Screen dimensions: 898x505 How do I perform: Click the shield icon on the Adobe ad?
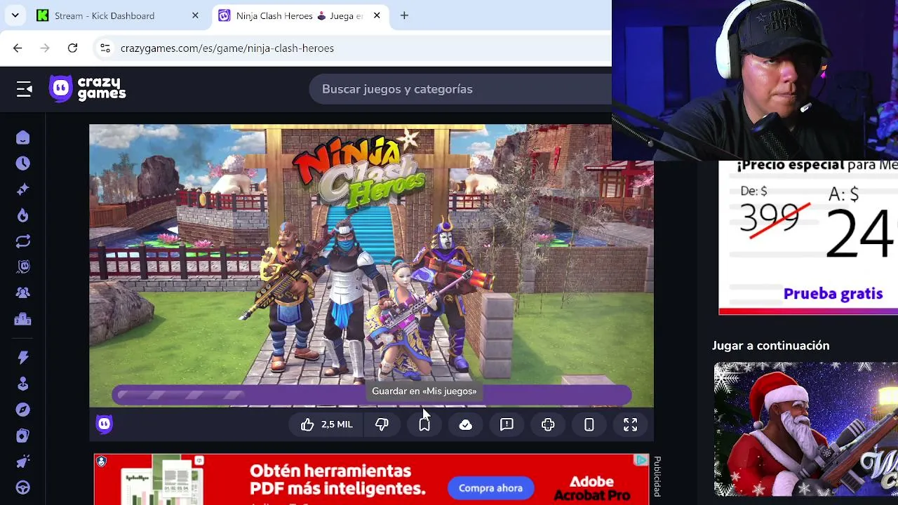tap(101, 461)
